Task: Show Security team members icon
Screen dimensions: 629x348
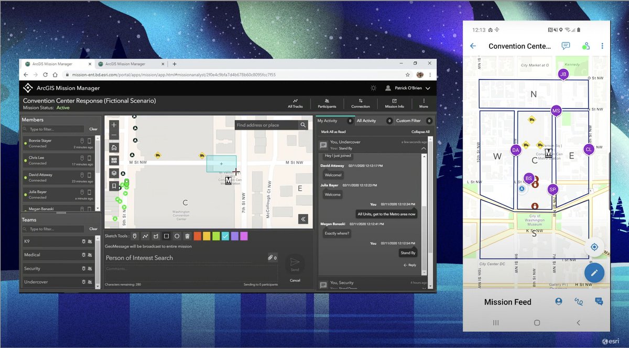Action: 90,268
